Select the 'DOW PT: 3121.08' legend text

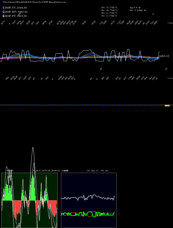[x=16, y=16]
